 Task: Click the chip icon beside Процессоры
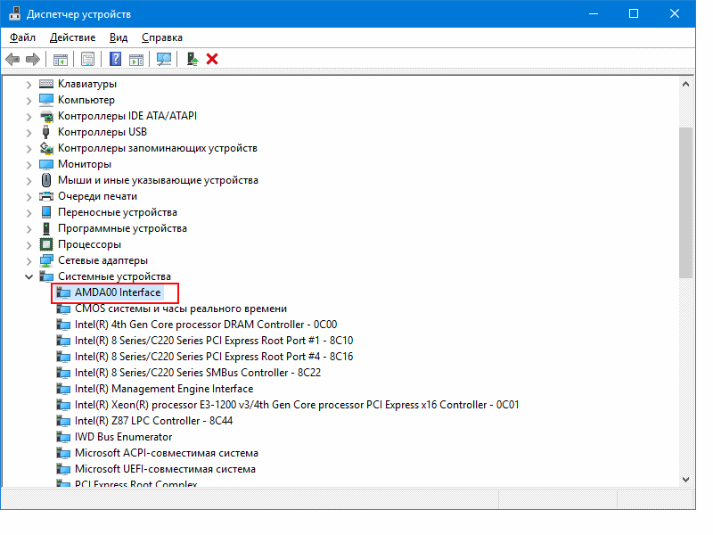tap(46, 244)
